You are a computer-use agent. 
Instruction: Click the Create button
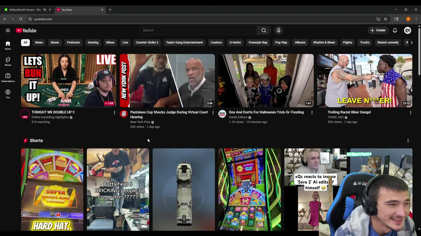point(378,30)
